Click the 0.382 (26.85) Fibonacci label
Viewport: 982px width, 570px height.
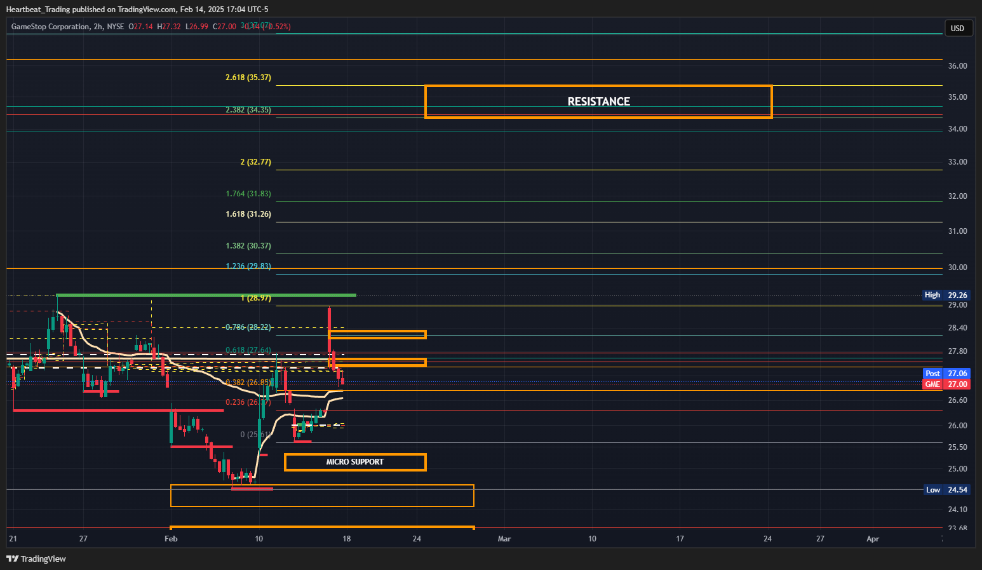(x=248, y=383)
